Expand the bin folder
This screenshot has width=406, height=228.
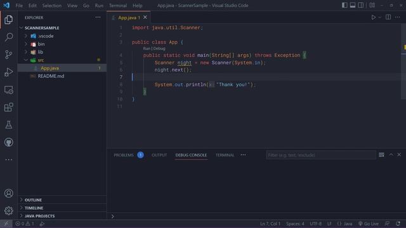coord(62,44)
